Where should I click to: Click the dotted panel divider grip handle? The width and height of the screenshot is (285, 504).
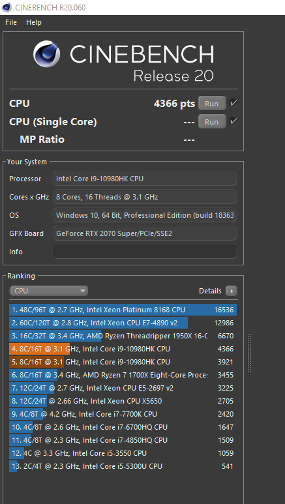pyautogui.click(x=249, y=353)
